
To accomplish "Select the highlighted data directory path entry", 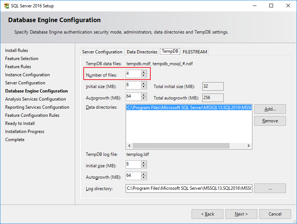I will coord(189,108).
